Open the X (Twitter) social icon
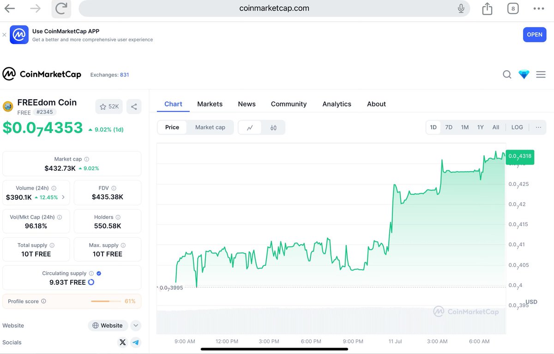 click(x=122, y=342)
